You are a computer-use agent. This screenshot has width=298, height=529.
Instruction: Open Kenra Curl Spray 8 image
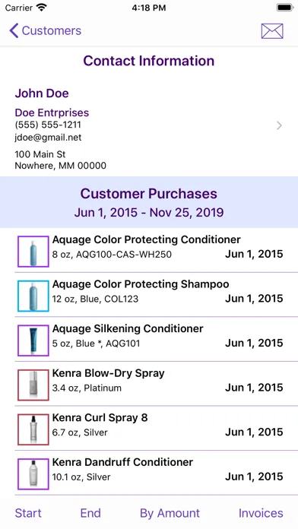pos(33,430)
